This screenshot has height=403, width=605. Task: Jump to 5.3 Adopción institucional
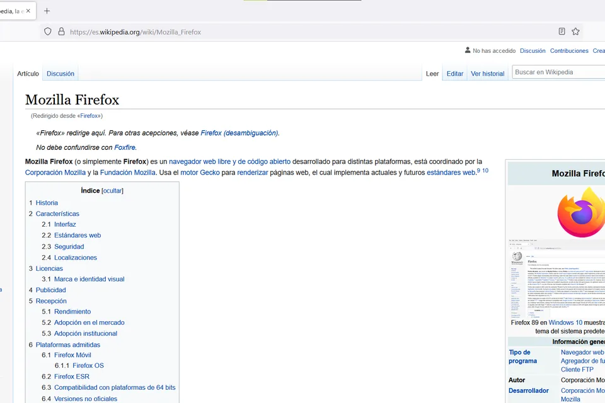tap(85, 334)
